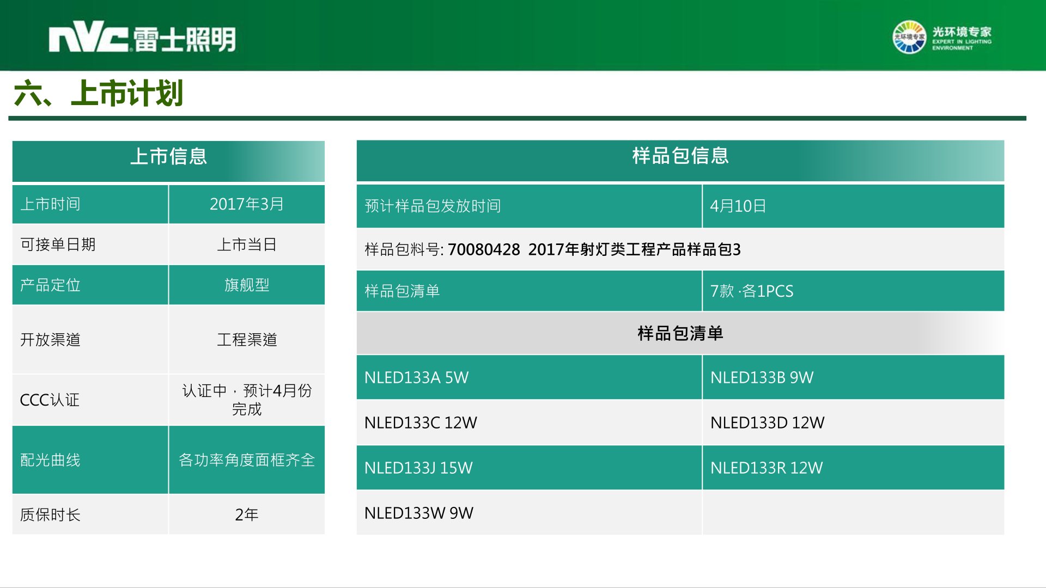This screenshot has height=588, width=1046.
Task: Select the NLED133J 15W cell
Action: point(418,468)
